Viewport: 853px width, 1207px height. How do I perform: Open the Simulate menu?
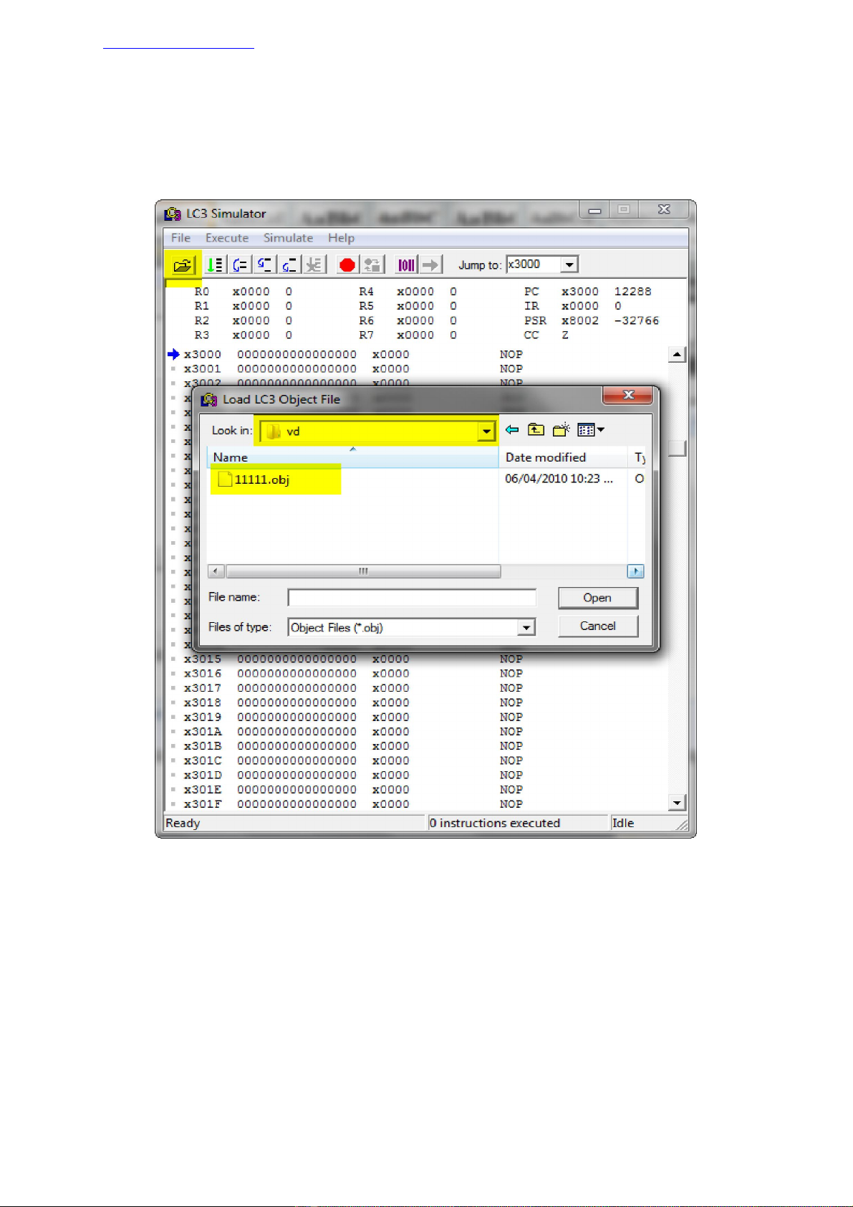(288, 238)
